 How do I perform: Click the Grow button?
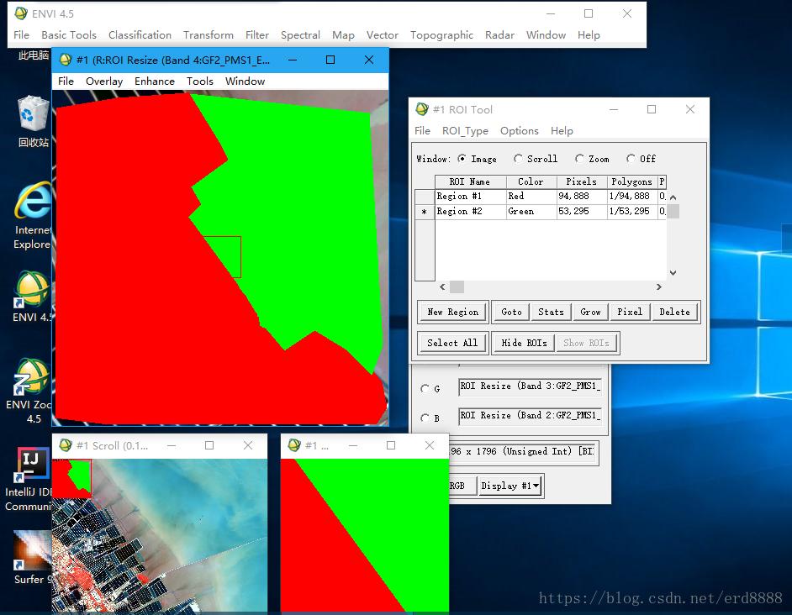[x=590, y=312]
